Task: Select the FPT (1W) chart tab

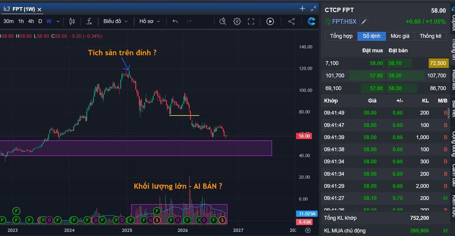Action: [x=23, y=9]
